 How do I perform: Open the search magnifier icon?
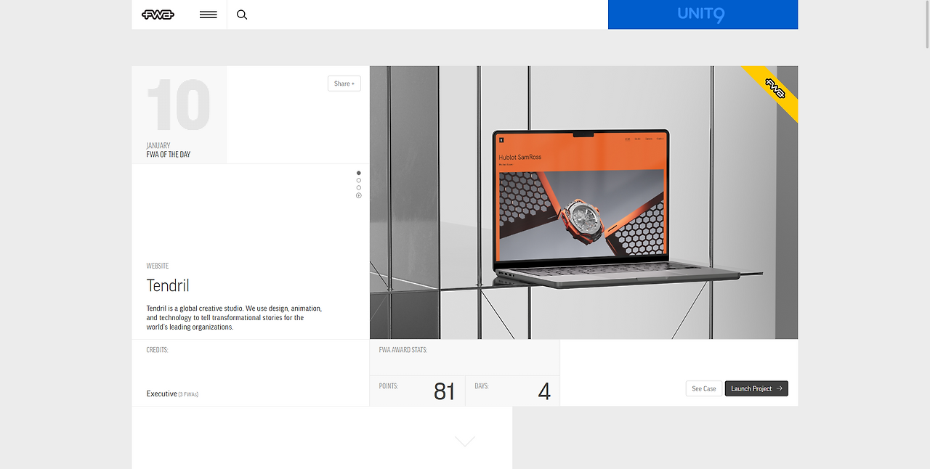(242, 15)
